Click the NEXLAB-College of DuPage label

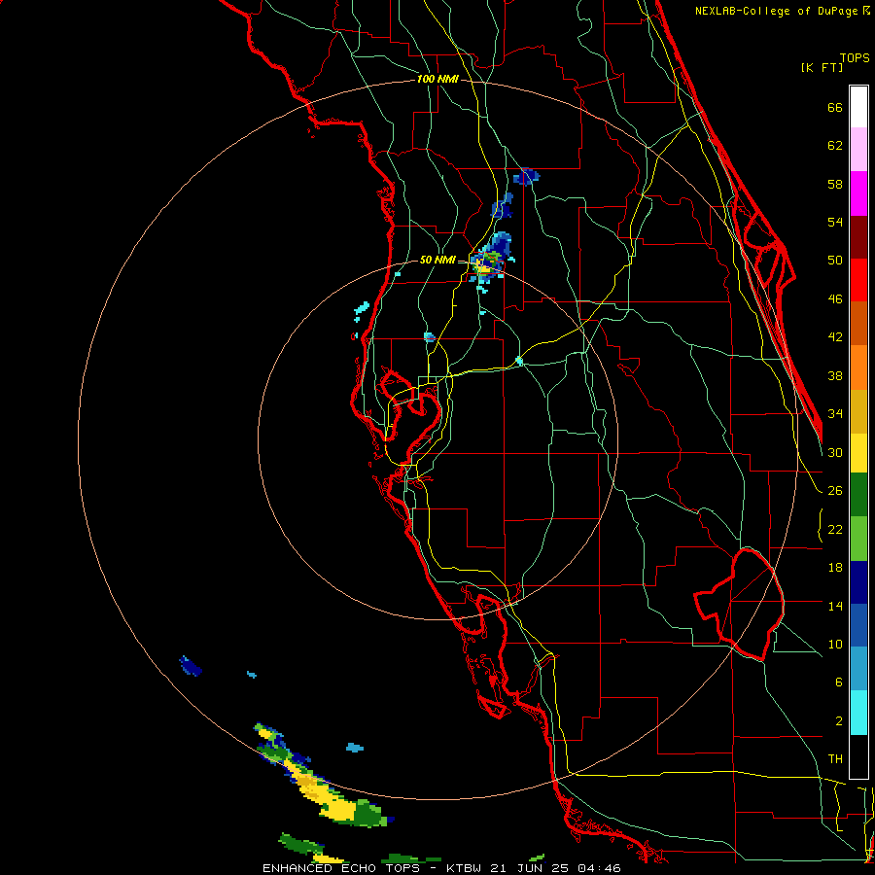[x=782, y=11]
